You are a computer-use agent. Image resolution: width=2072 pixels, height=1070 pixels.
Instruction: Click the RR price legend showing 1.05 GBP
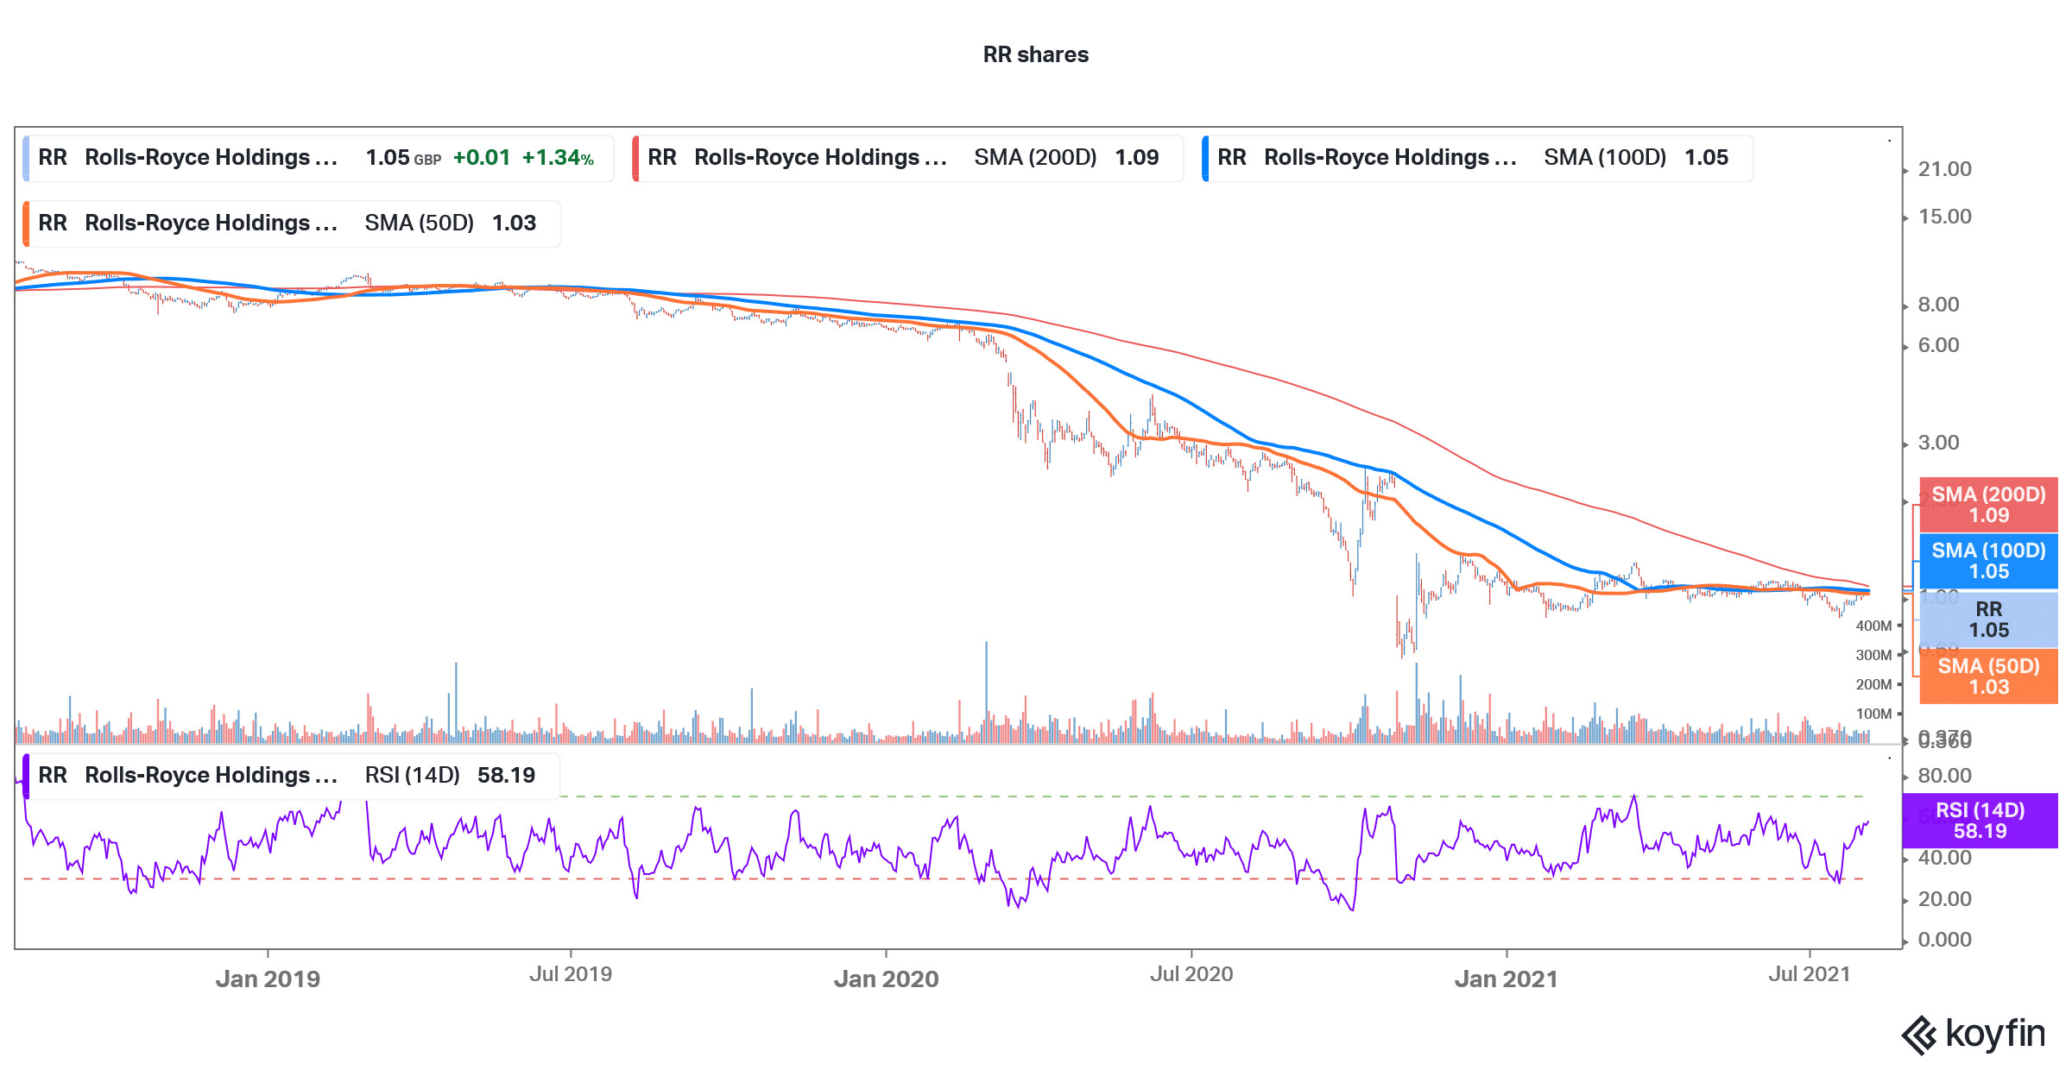coord(319,158)
